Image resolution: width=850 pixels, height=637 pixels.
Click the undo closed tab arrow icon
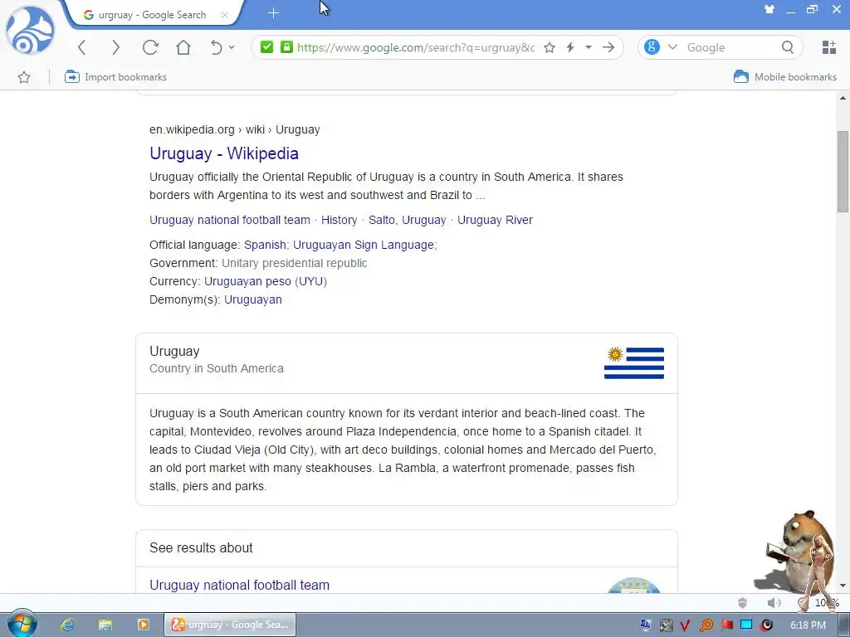217,47
